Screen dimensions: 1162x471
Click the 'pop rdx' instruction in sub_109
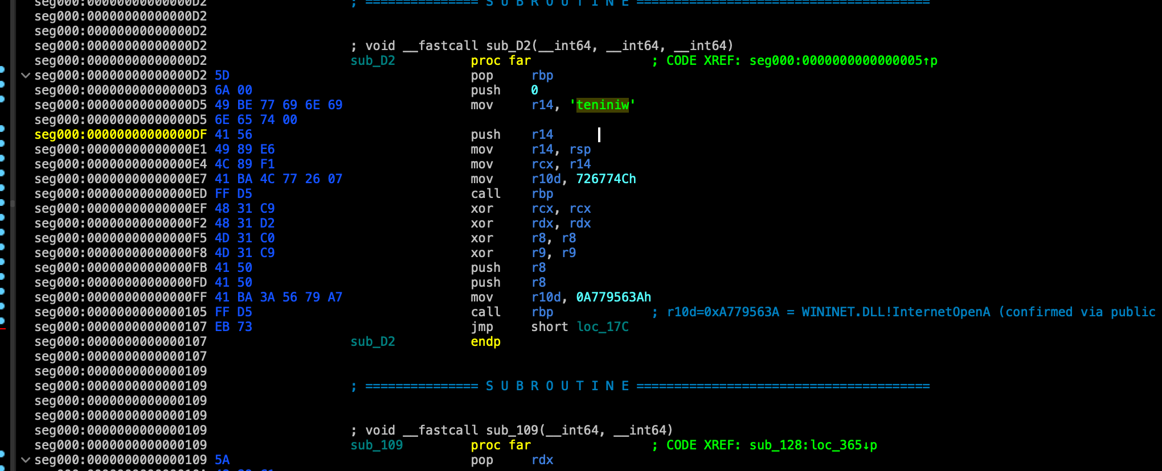coord(512,460)
